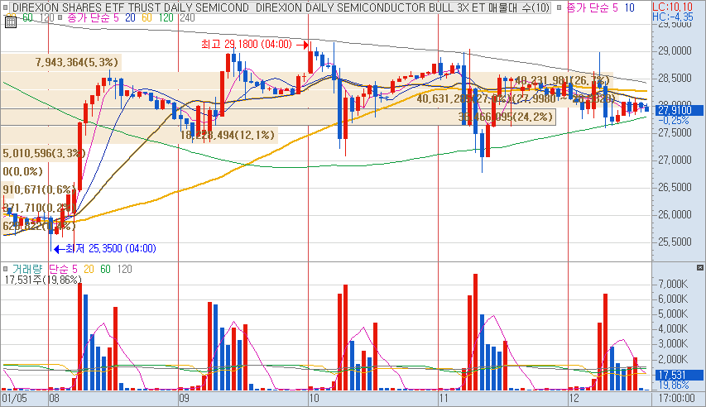
Task: Click the -0.25% change label
Action: (674, 120)
